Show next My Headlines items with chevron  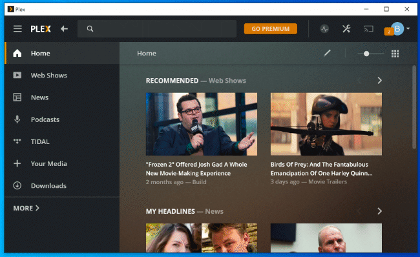379,211
